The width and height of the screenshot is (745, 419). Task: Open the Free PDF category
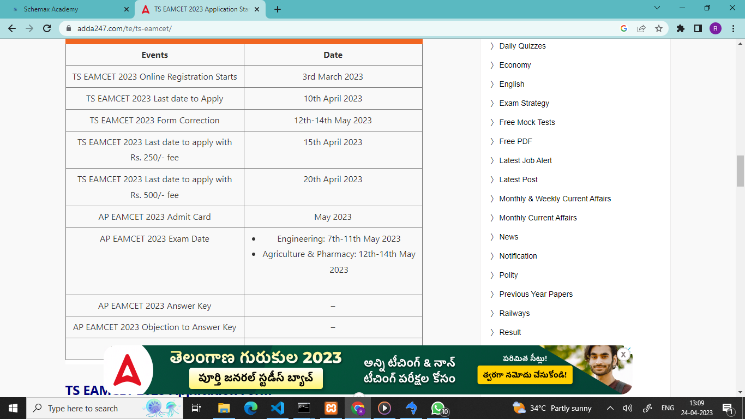pyautogui.click(x=515, y=141)
